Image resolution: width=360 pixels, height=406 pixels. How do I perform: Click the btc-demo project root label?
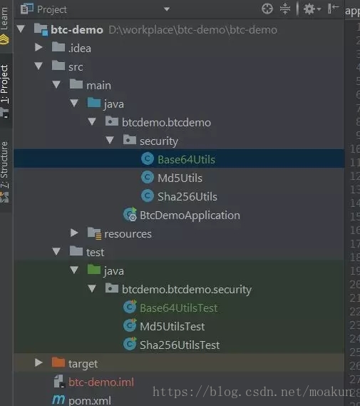77,30
